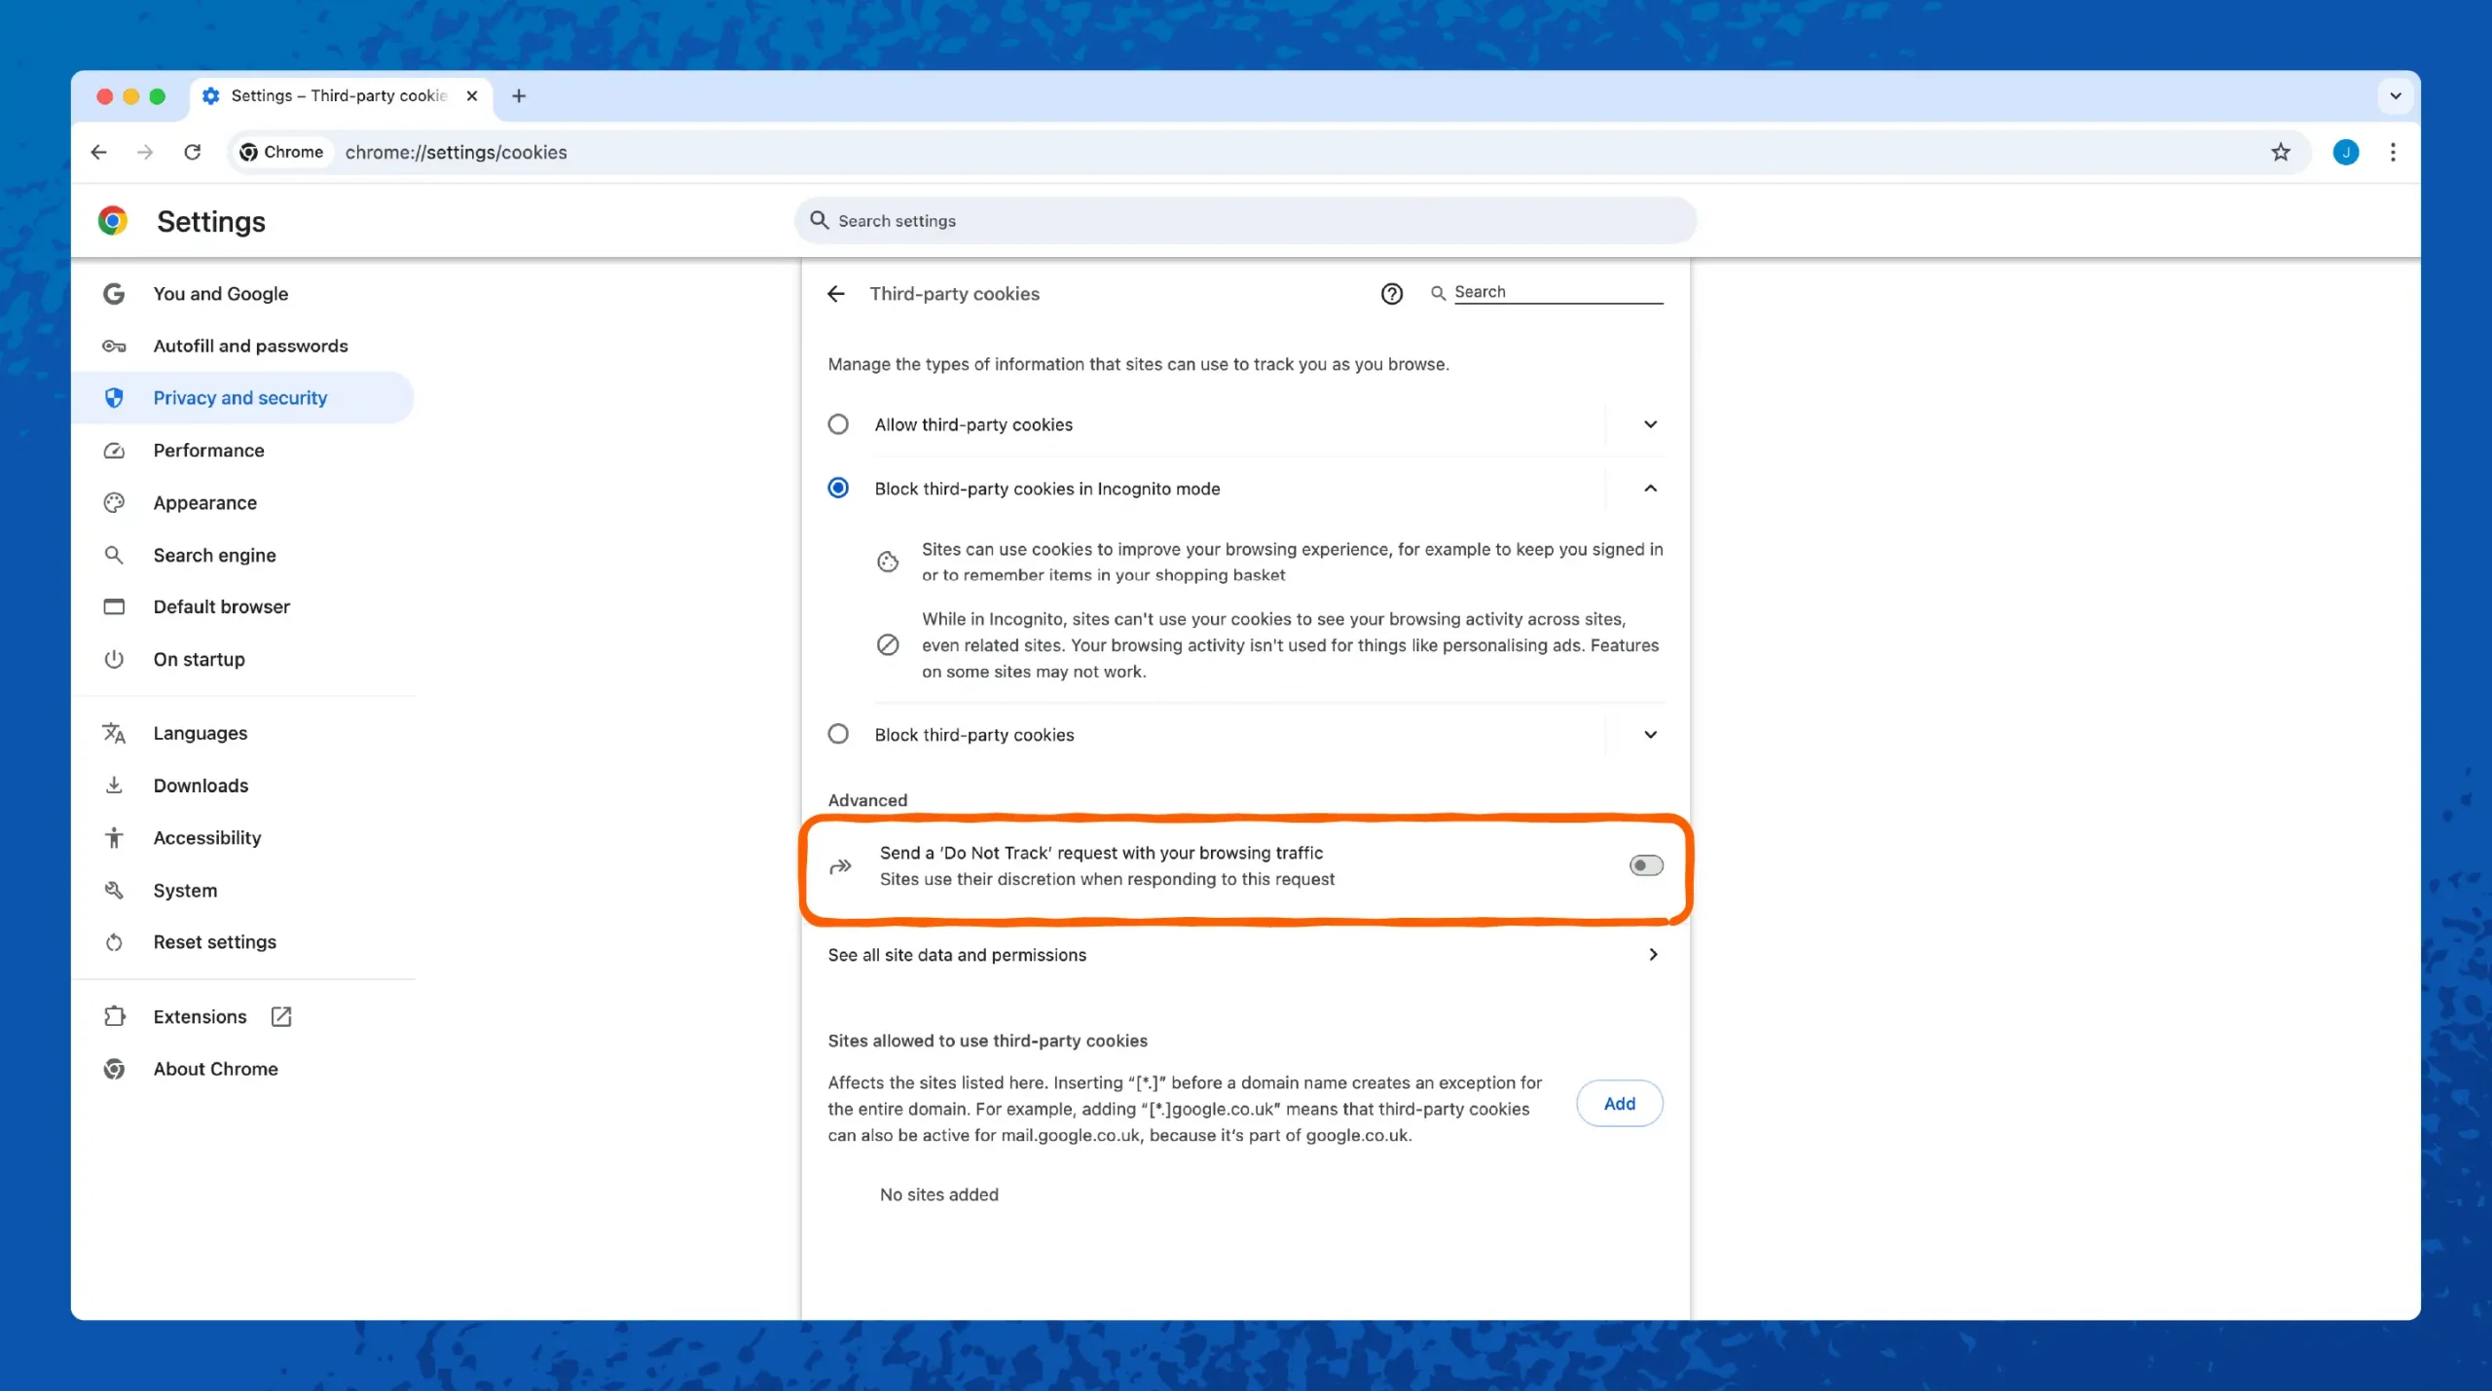Click the back arrow next to Third-party cookies
2492x1391 pixels.
coord(835,293)
